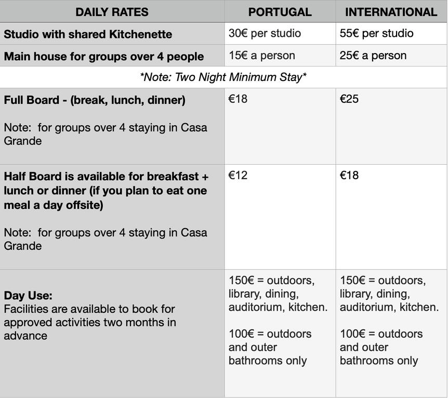
Task: Select International 100€ outdoors only text
Action: [x=381, y=347]
